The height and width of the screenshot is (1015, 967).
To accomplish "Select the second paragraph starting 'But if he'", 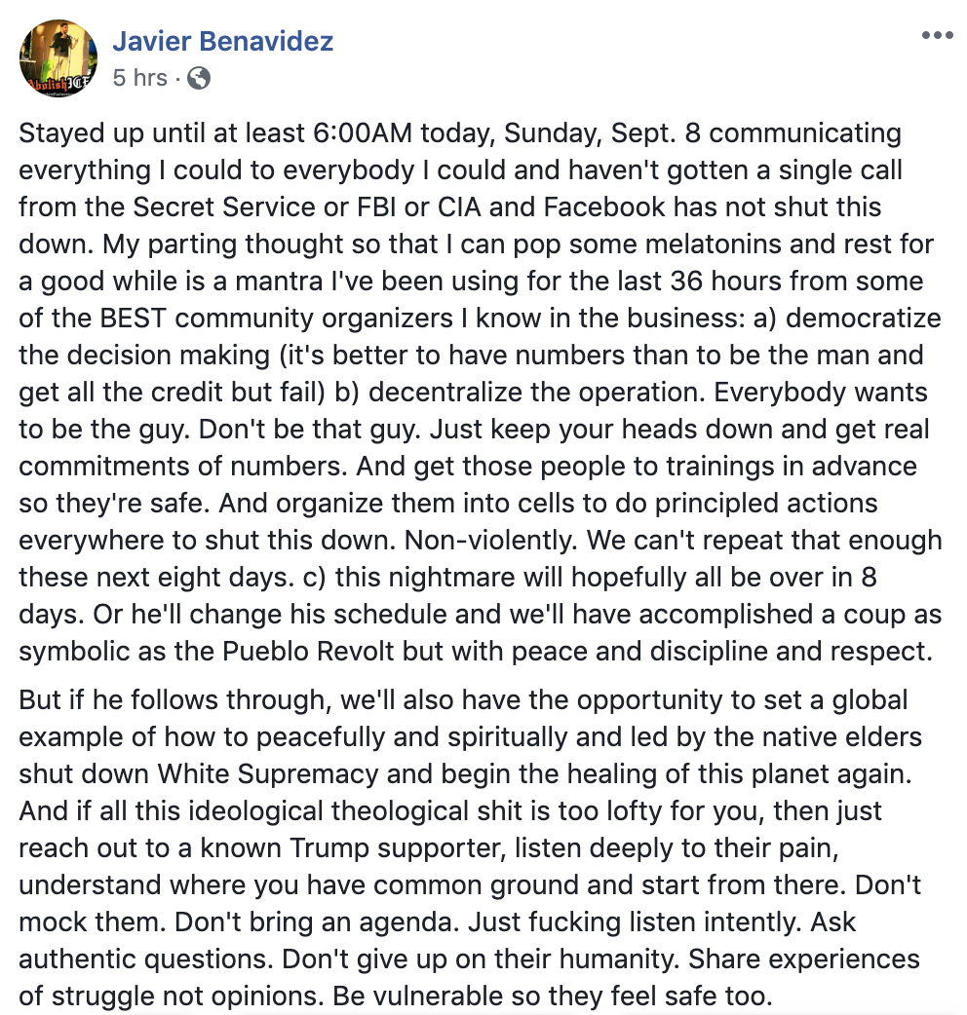I will [x=470, y=848].
